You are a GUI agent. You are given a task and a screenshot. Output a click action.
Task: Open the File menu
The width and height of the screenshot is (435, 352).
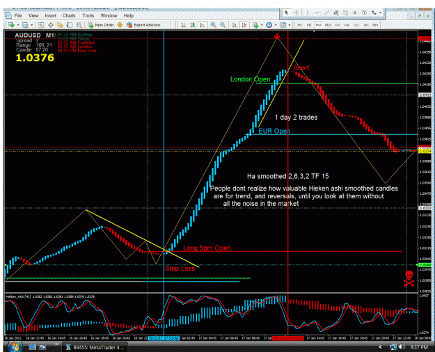18,16
